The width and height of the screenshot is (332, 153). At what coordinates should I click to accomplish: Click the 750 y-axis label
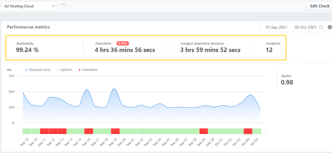11,76
